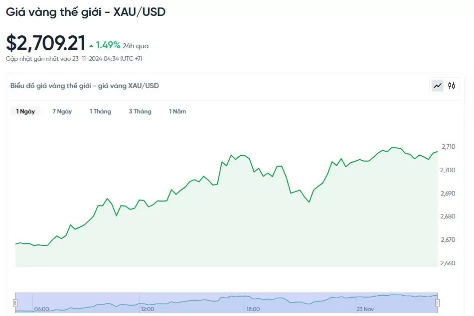This screenshot has height=316, width=474.
Task: Switch to line chart view
Action: click(x=438, y=86)
